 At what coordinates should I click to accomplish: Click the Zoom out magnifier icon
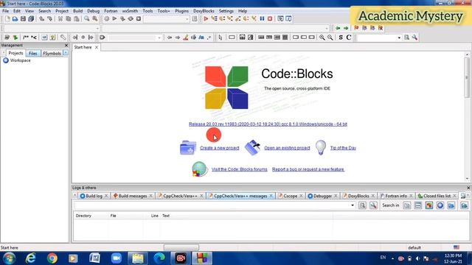[330, 38]
